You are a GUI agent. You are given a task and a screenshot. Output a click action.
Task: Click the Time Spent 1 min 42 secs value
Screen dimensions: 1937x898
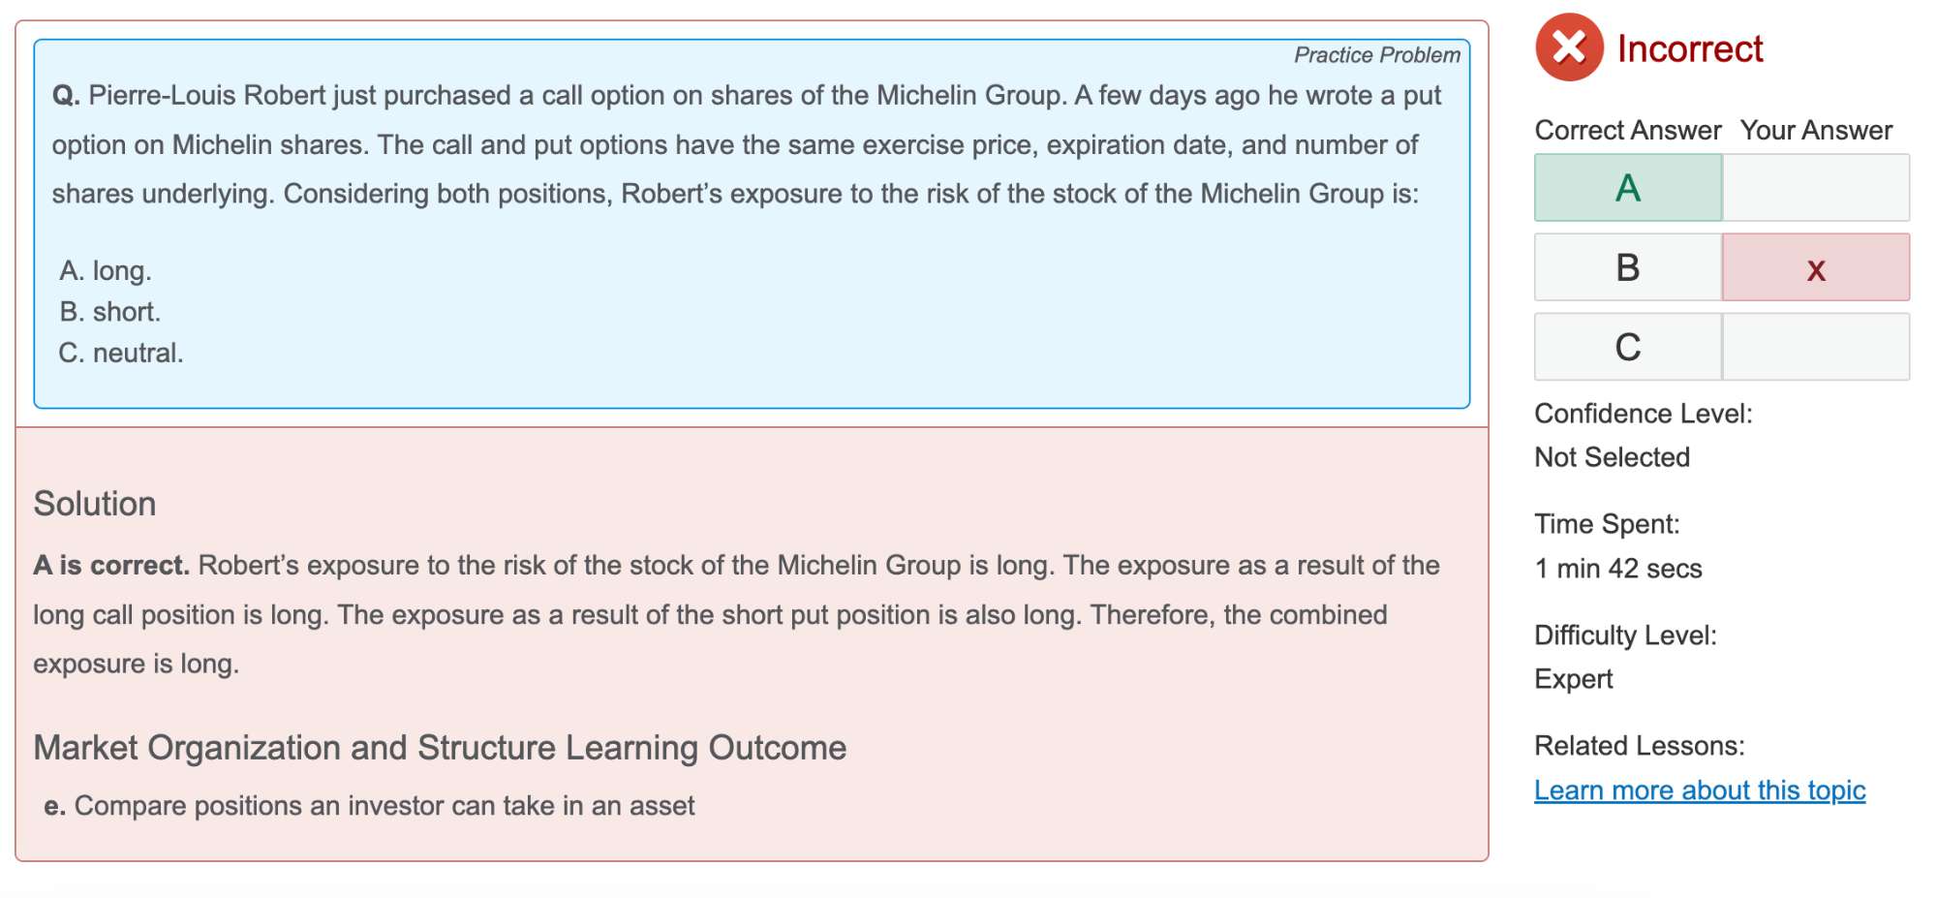[1617, 569]
